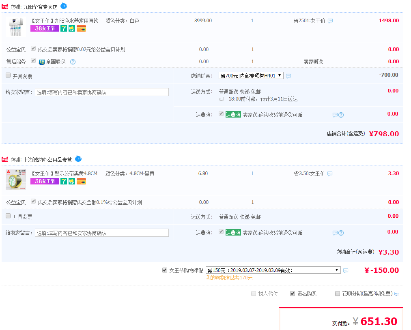
Task: Click comment bubble beside 女王节购物津贴 dropdown
Action: click(x=346, y=270)
